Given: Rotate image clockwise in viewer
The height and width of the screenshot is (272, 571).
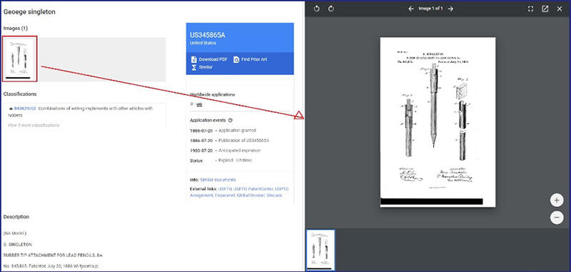Looking at the screenshot, I should (330, 9).
